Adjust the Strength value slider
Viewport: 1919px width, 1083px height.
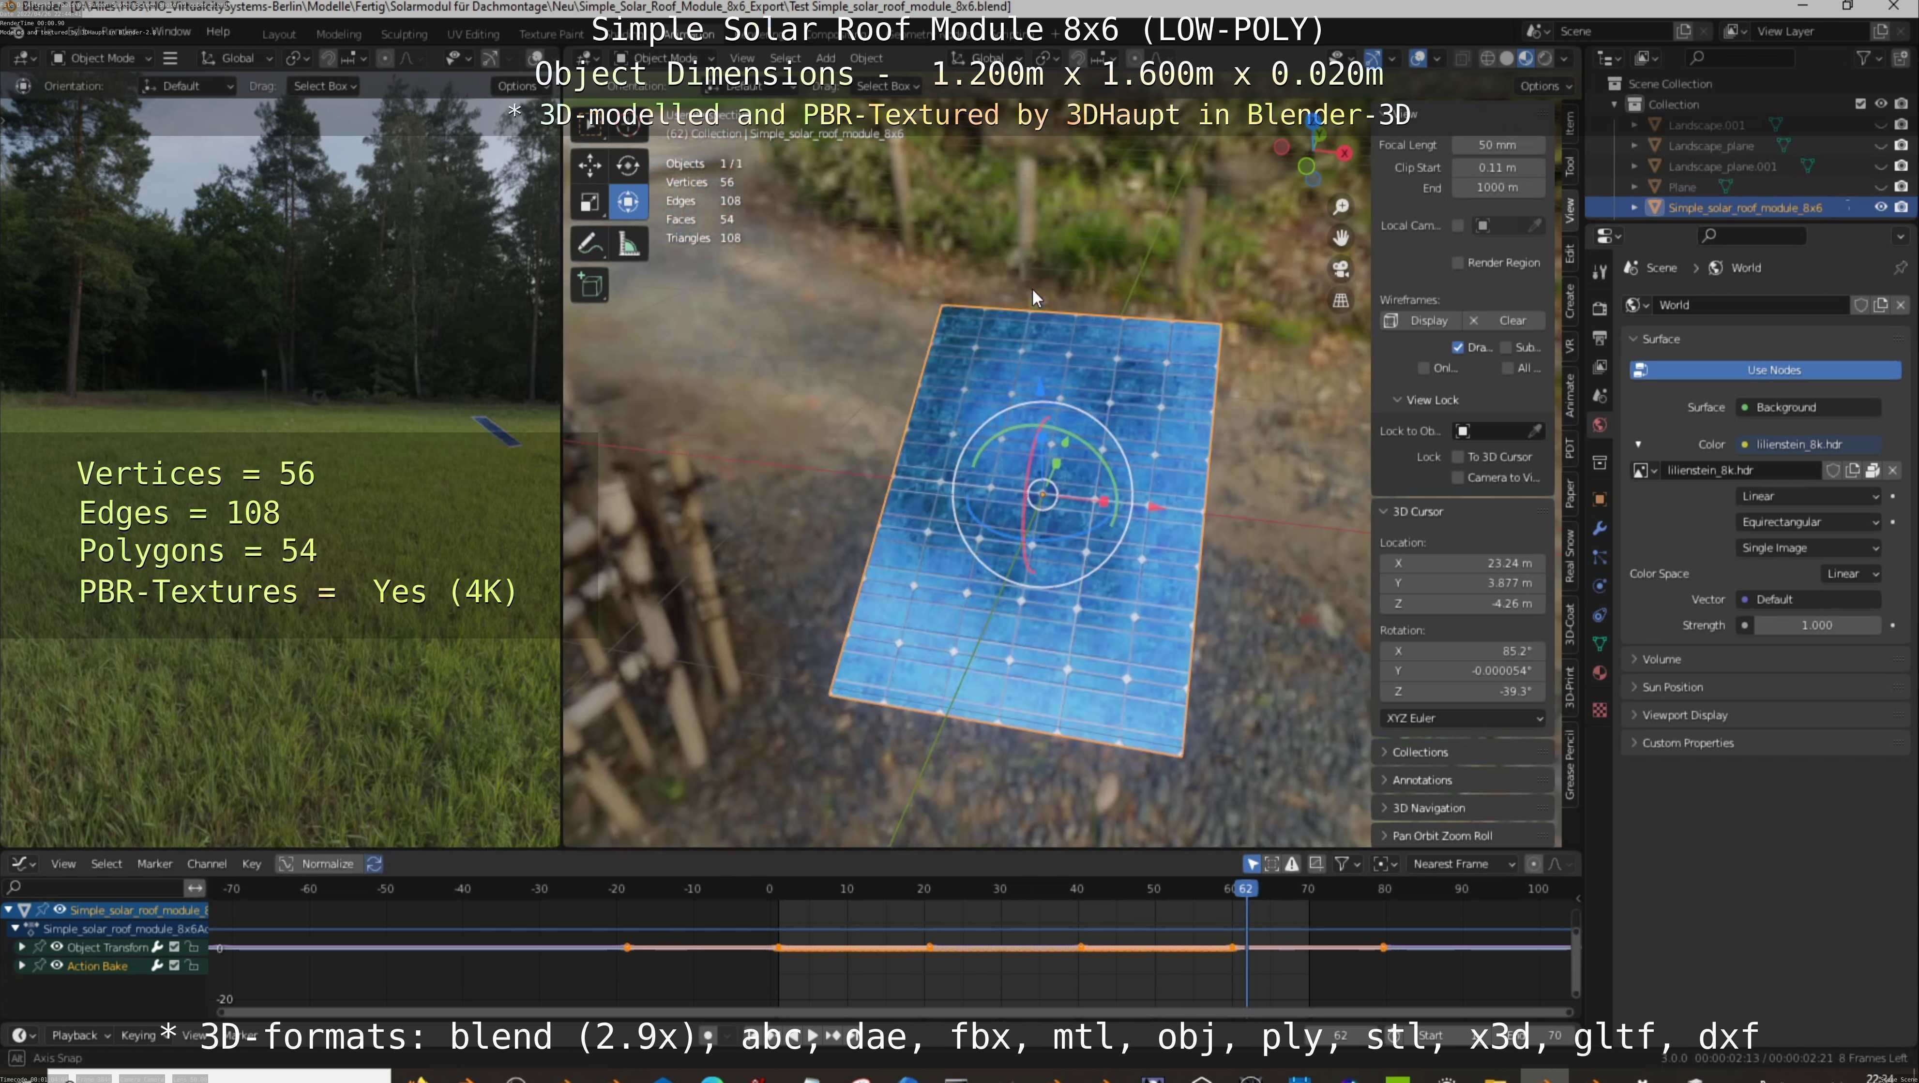point(1816,625)
